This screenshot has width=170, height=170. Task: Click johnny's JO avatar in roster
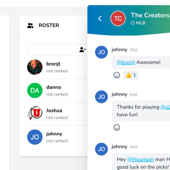click(35, 137)
